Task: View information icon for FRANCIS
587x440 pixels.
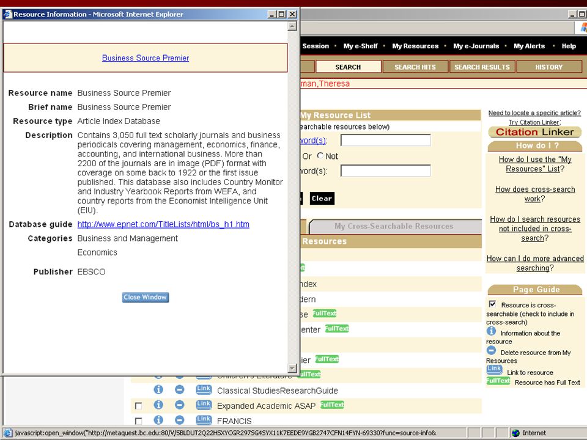Action: click(158, 420)
